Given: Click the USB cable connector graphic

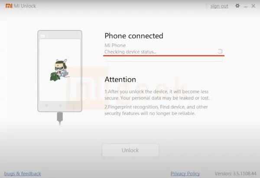Looking at the screenshot, I should 60,118.
